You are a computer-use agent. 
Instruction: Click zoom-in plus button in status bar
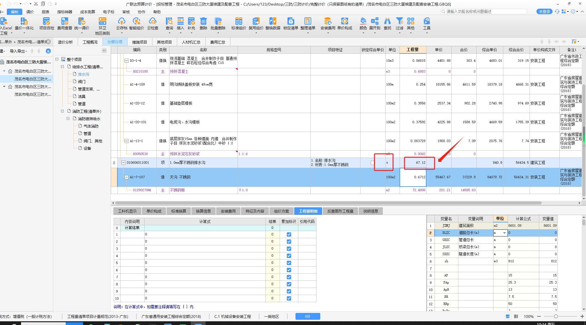[582, 316]
